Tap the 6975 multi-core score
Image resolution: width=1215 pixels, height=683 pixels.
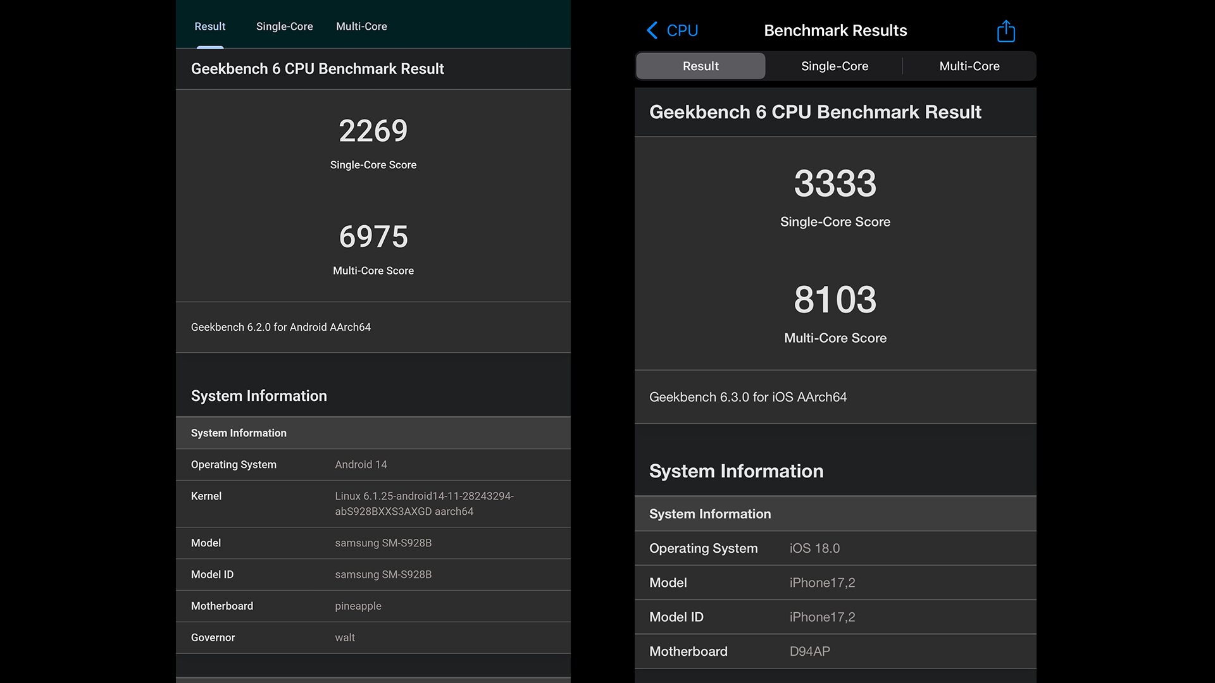pyautogui.click(x=373, y=237)
